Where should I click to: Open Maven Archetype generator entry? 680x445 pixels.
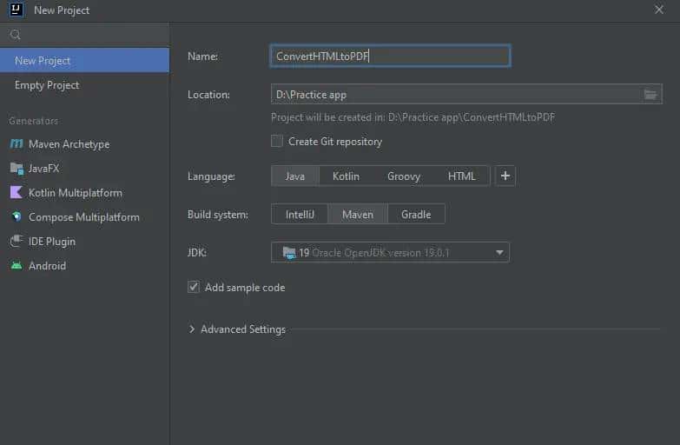(84, 144)
